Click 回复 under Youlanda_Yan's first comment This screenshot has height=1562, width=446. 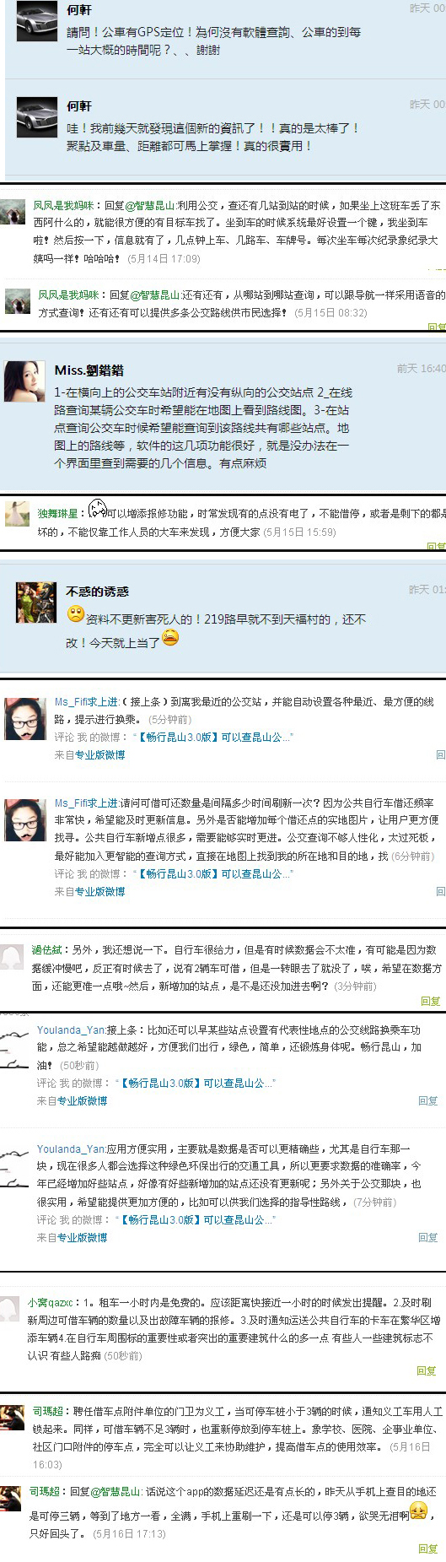tap(428, 1100)
